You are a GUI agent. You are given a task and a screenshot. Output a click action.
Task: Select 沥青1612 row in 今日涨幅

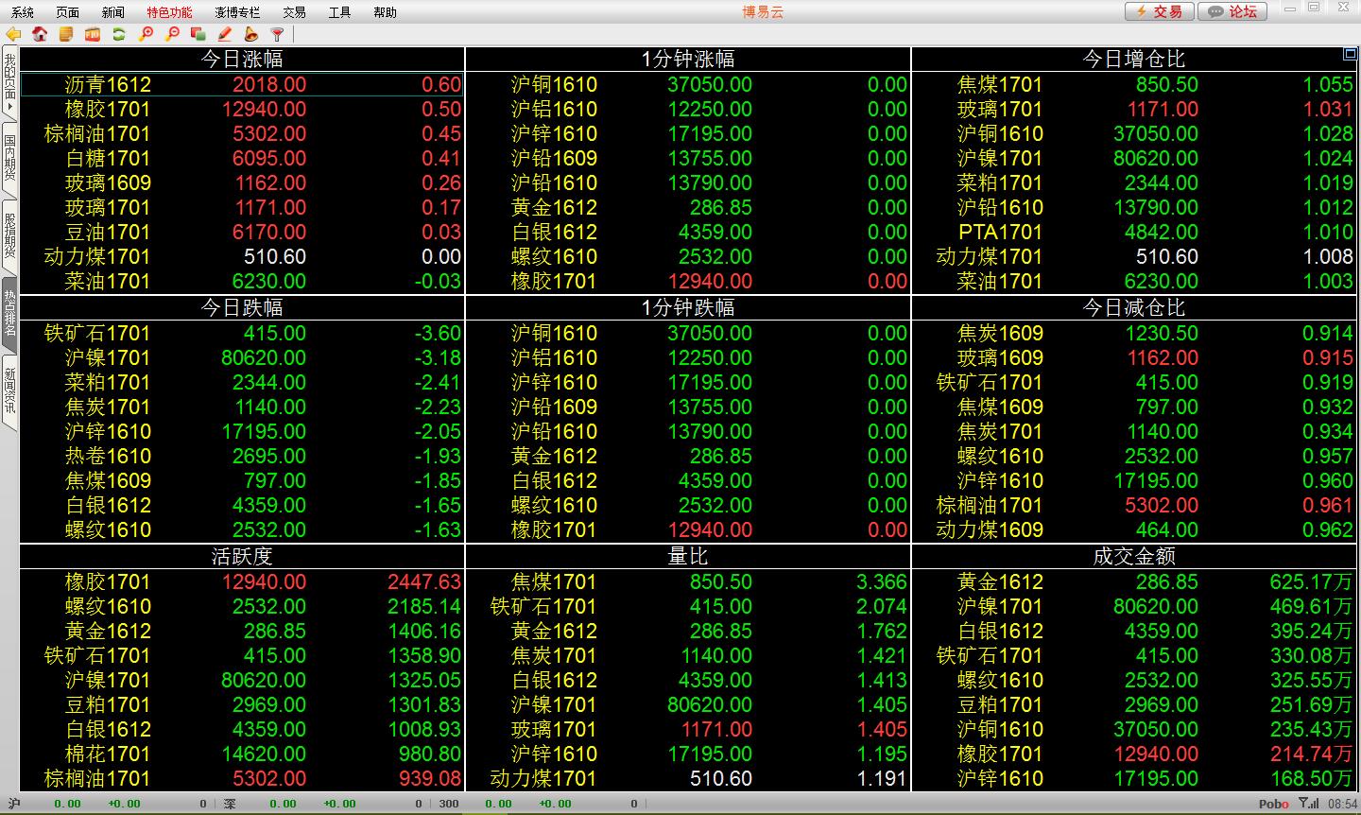(x=108, y=84)
